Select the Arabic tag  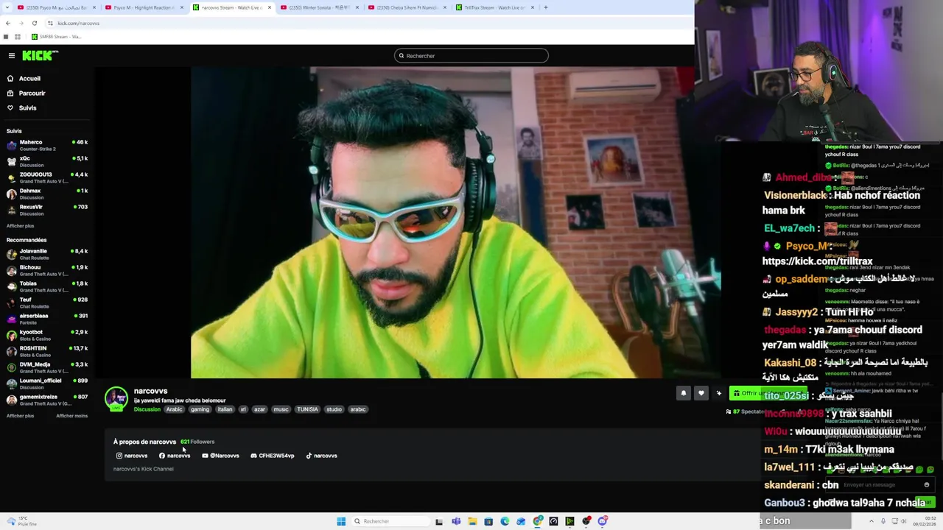click(174, 409)
